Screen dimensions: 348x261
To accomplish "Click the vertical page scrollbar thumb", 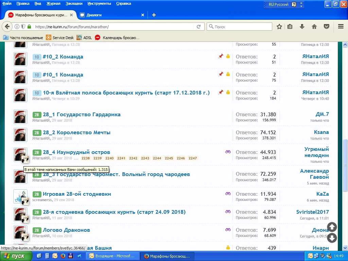I will (345, 165).
